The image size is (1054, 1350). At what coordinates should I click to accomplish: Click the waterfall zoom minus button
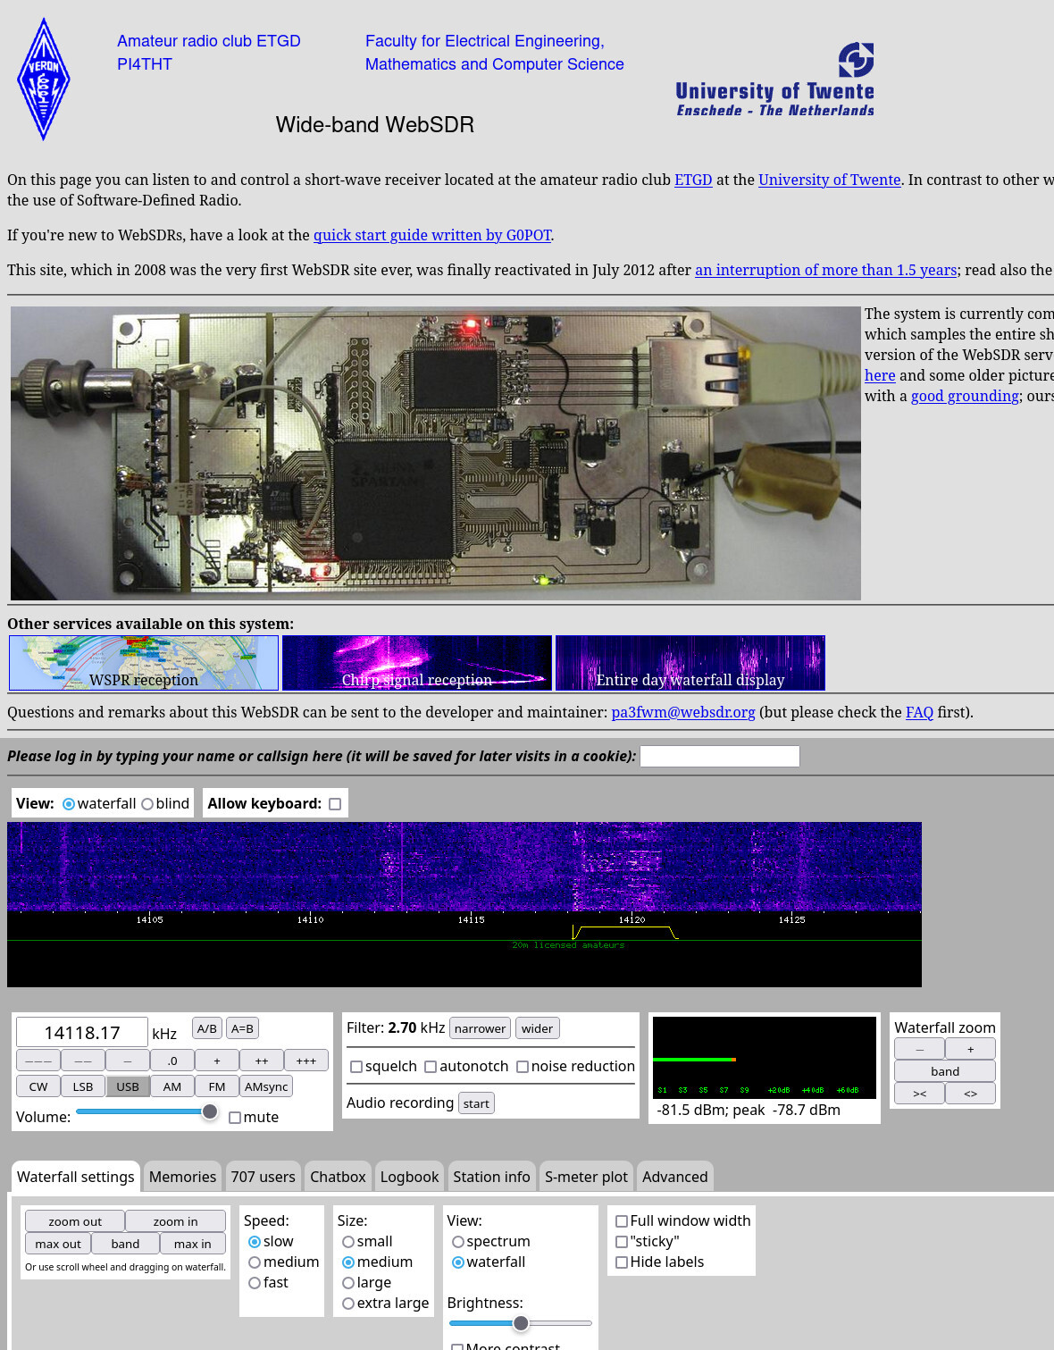click(x=919, y=1049)
